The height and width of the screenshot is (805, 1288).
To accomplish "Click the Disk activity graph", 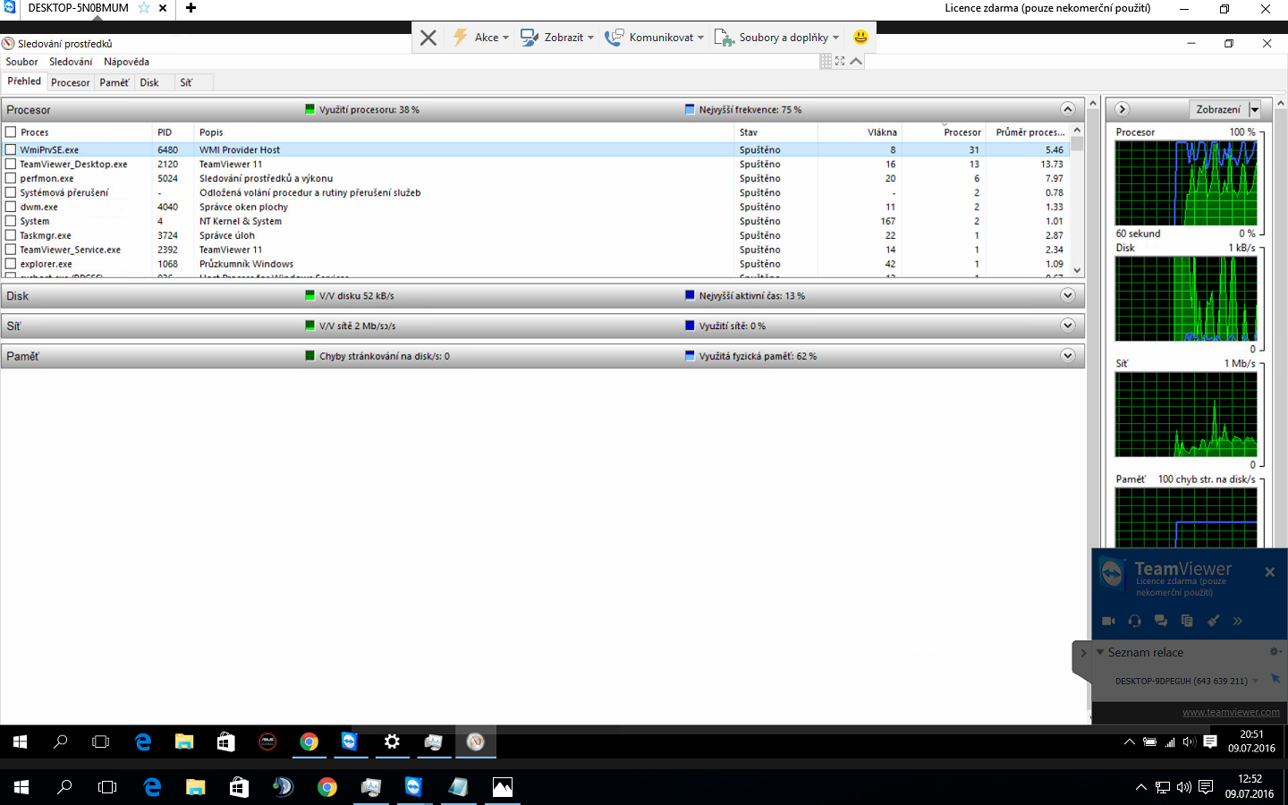I will [1186, 299].
